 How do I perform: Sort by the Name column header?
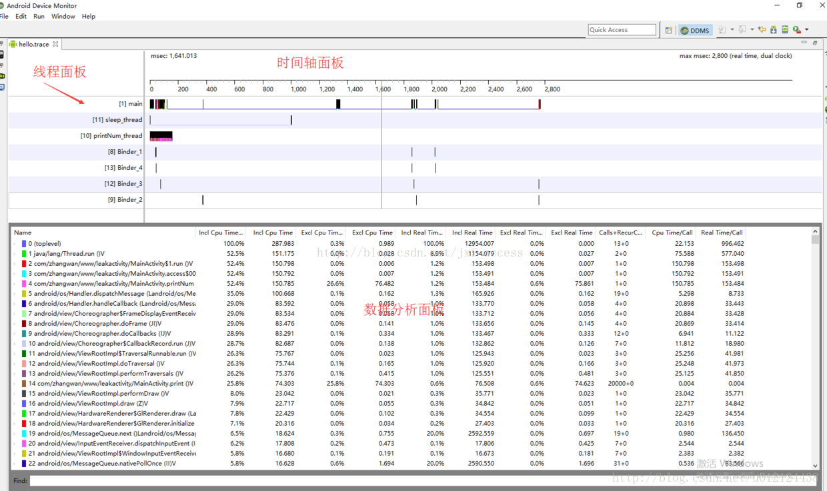click(x=104, y=233)
